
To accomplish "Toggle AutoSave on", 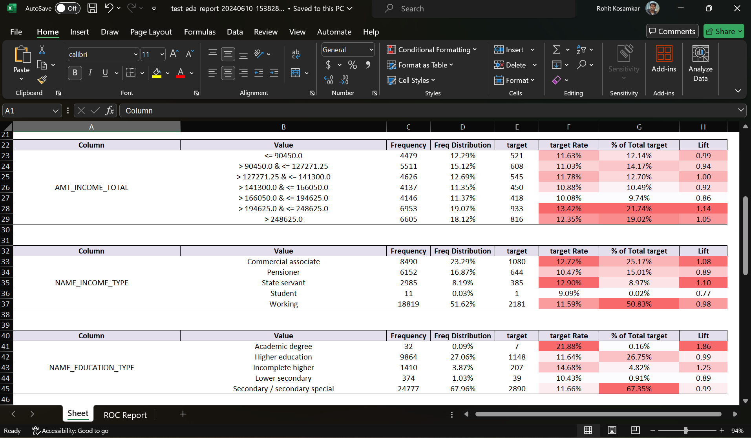I will [x=68, y=8].
